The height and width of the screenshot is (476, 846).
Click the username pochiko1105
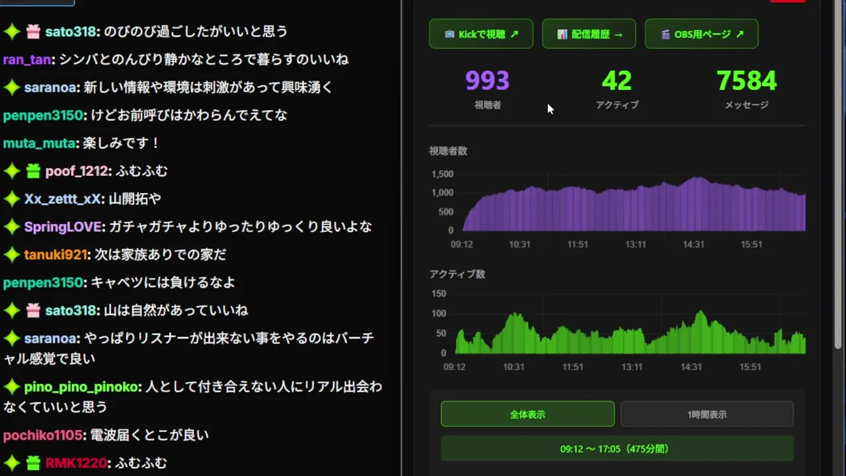tap(44, 435)
